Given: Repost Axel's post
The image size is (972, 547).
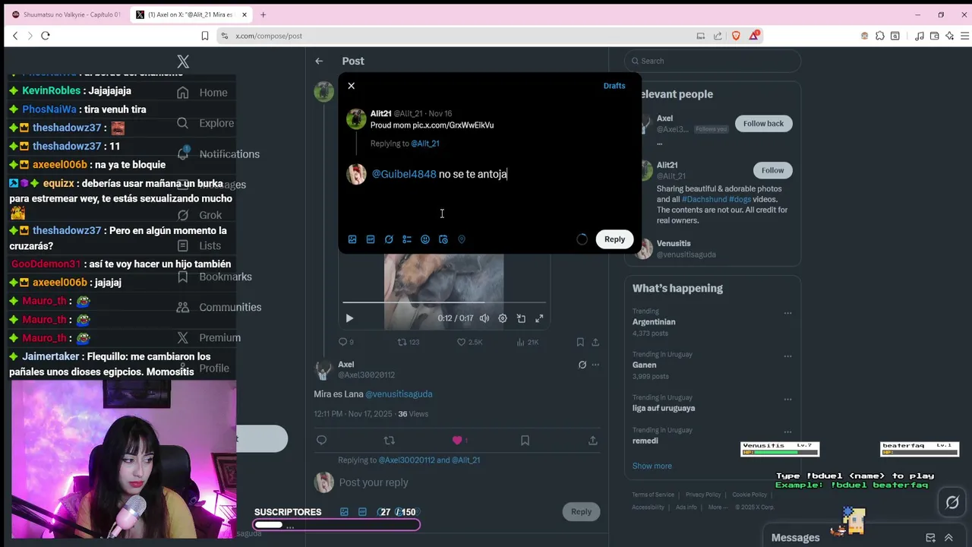Looking at the screenshot, I should coord(390,440).
